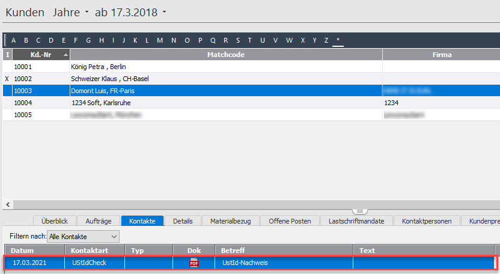Viewport: 500px width, 274px height.
Task: Switch to the Offene Posten tab
Action: point(290,221)
